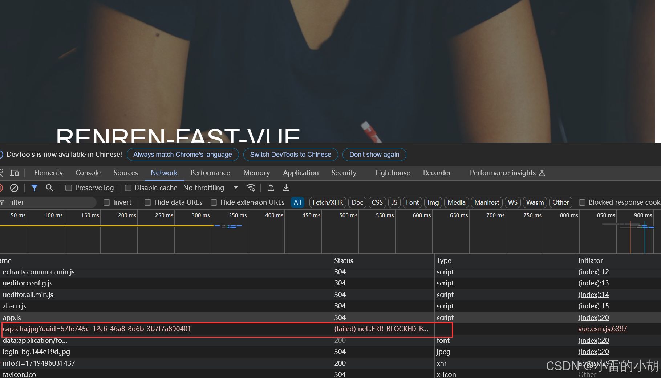Screen dimensions: 661x378
Task: Select echarts.common.min.js request row
Action: pyautogui.click(x=330, y=272)
